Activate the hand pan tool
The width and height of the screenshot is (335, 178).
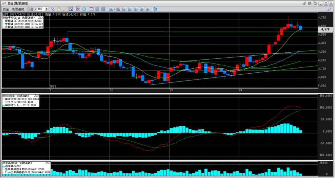coord(59,9)
